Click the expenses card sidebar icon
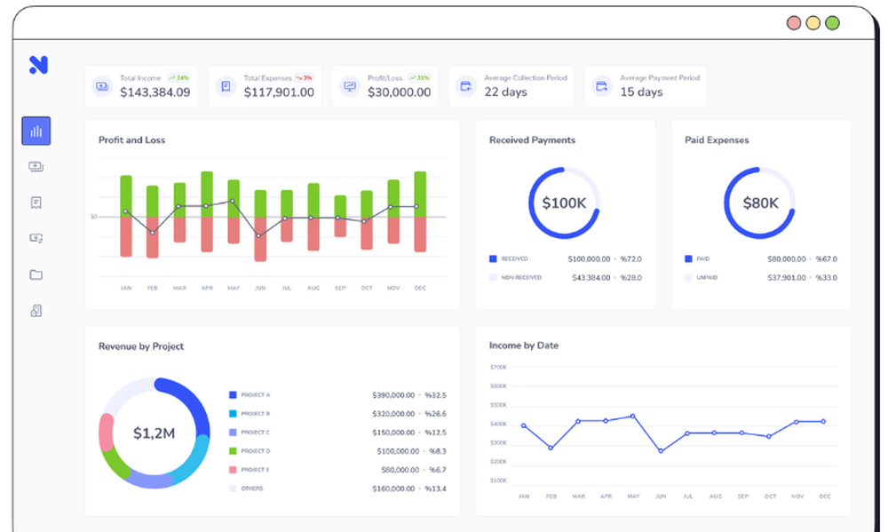This screenshot has height=532, width=888. click(x=36, y=238)
